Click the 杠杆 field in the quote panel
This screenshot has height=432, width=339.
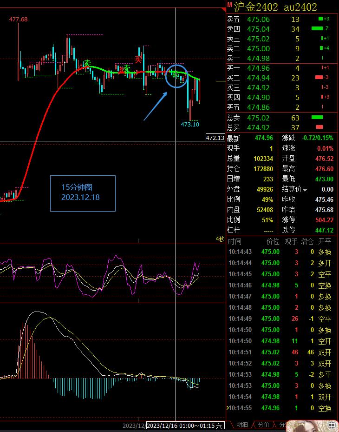coord(250,230)
